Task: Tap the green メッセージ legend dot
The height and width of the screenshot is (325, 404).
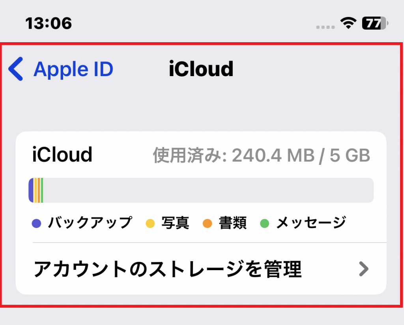Action: 265,223
